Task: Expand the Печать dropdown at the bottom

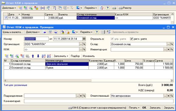Action: pos(134,108)
